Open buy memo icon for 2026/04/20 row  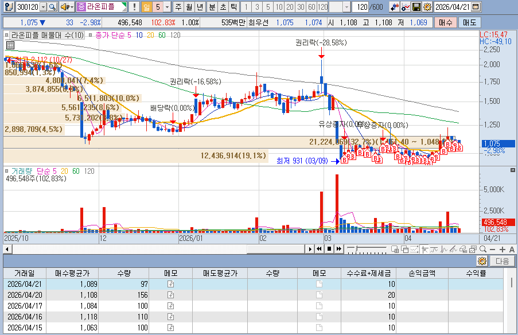170,295
